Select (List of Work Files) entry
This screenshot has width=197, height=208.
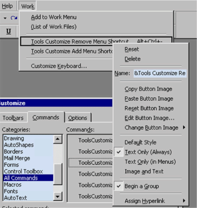(x=53, y=27)
